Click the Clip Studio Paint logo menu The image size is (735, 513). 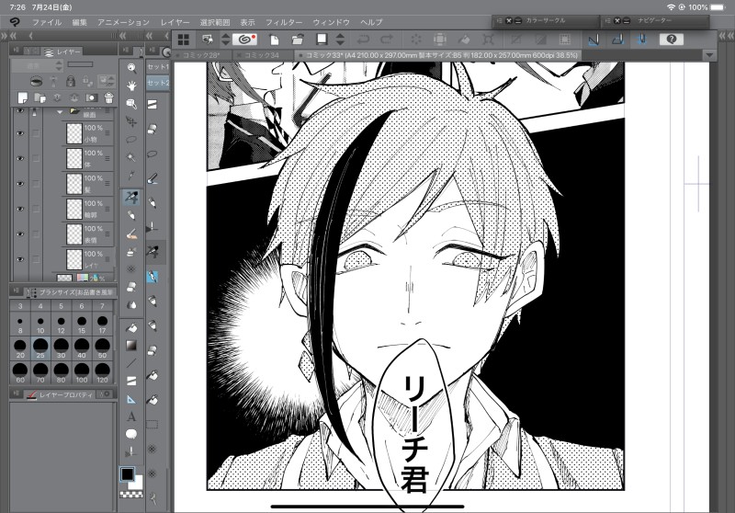pyautogui.click(x=15, y=22)
